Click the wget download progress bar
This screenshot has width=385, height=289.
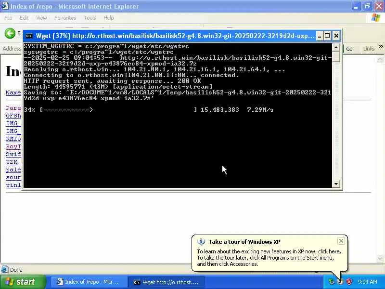tap(118, 110)
